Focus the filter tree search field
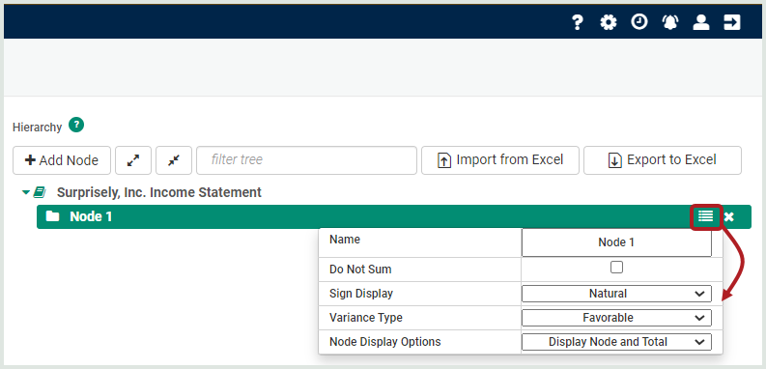The image size is (766, 369). (307, 160)
